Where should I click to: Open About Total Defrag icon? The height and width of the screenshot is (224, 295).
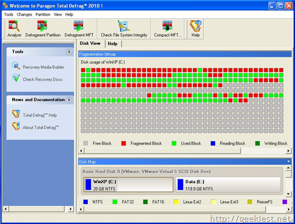(x=16, y=126)
